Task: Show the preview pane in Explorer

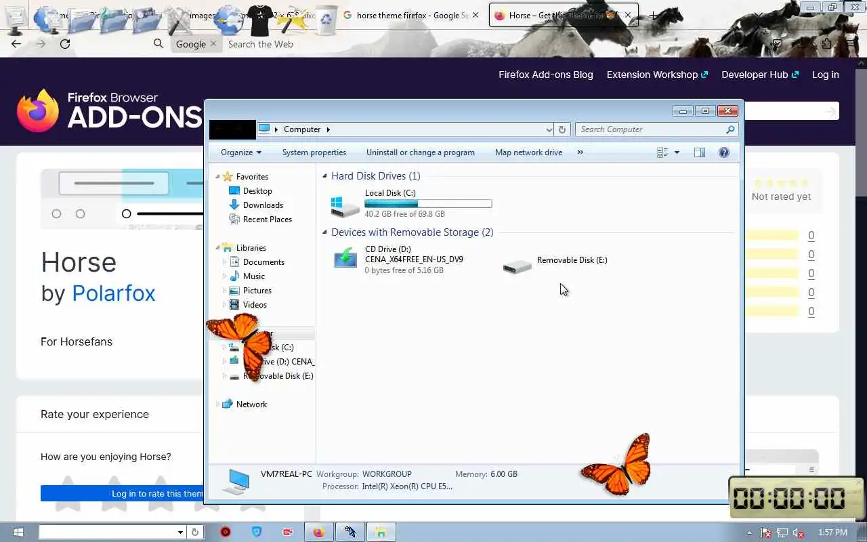Action: coord(700,152)
